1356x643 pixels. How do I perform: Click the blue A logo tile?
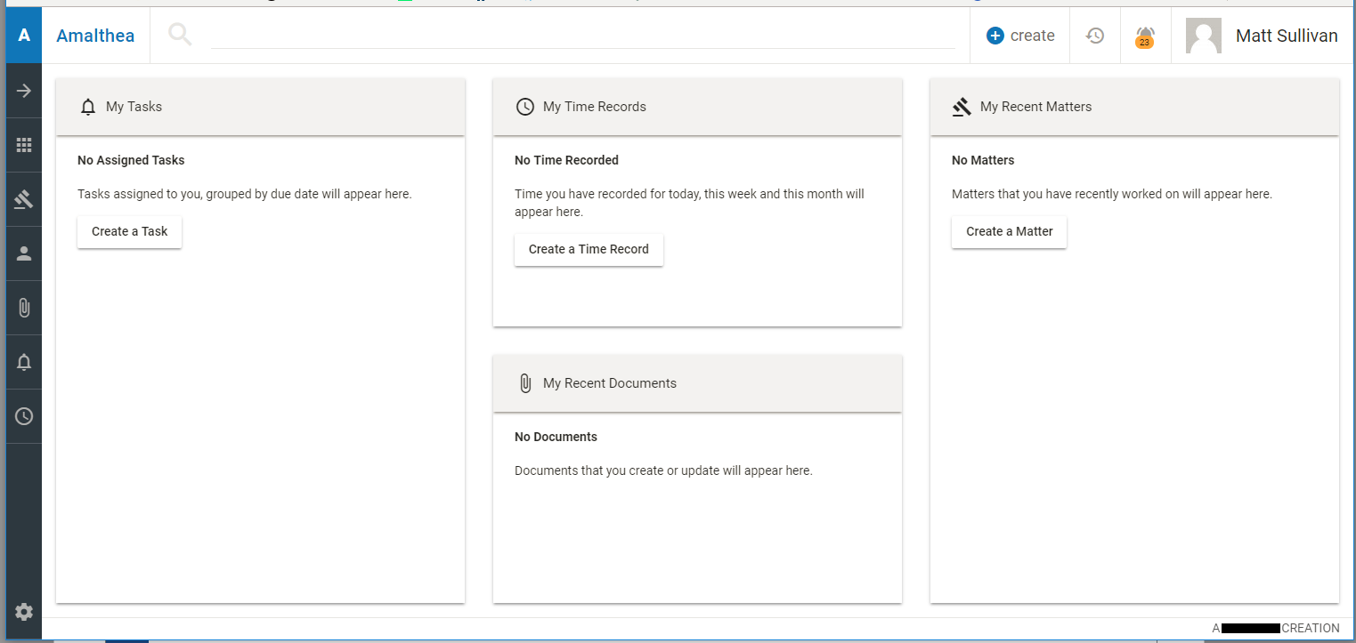(24, 36)
